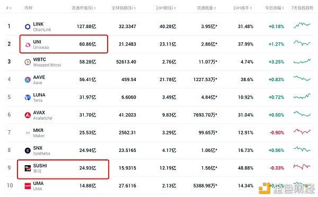318x197 pixels.
Task: Sort by 24H换手 column header
Action: pyautogui.click(x=243, y=8)
